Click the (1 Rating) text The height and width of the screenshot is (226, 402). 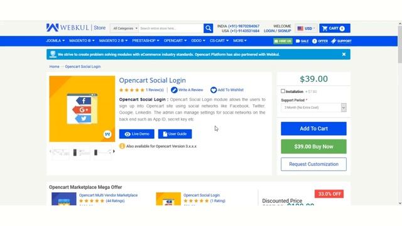[218, 201]
